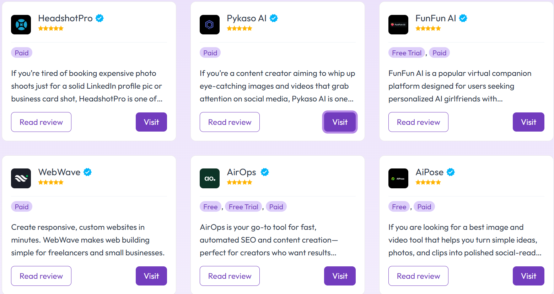
Task: Select the 'Free Trial' tag on FunFun AI
Action: coord(406,52)
